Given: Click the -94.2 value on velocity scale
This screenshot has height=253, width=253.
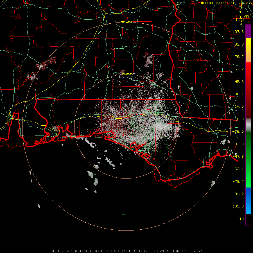Looking at the screenshot, I should coord(238,194).
